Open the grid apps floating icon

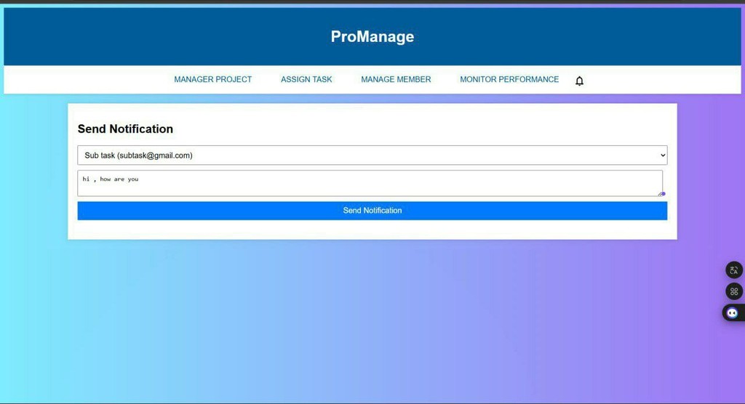tap(733, 291)
